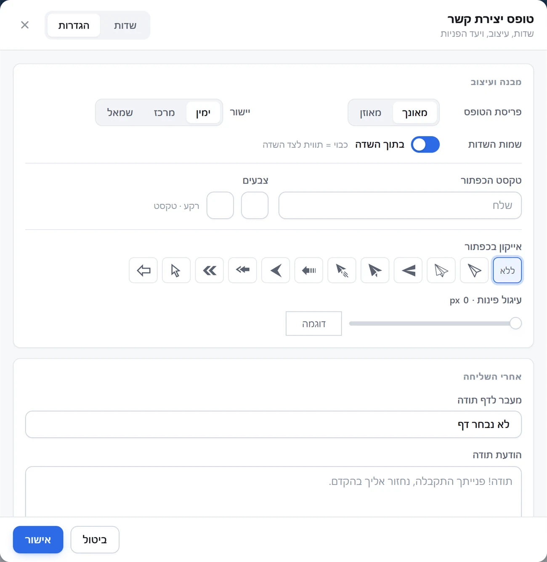Select the bold double chevron left icon
The height and width of the screenshot is (562, 547).
point(210,270)
